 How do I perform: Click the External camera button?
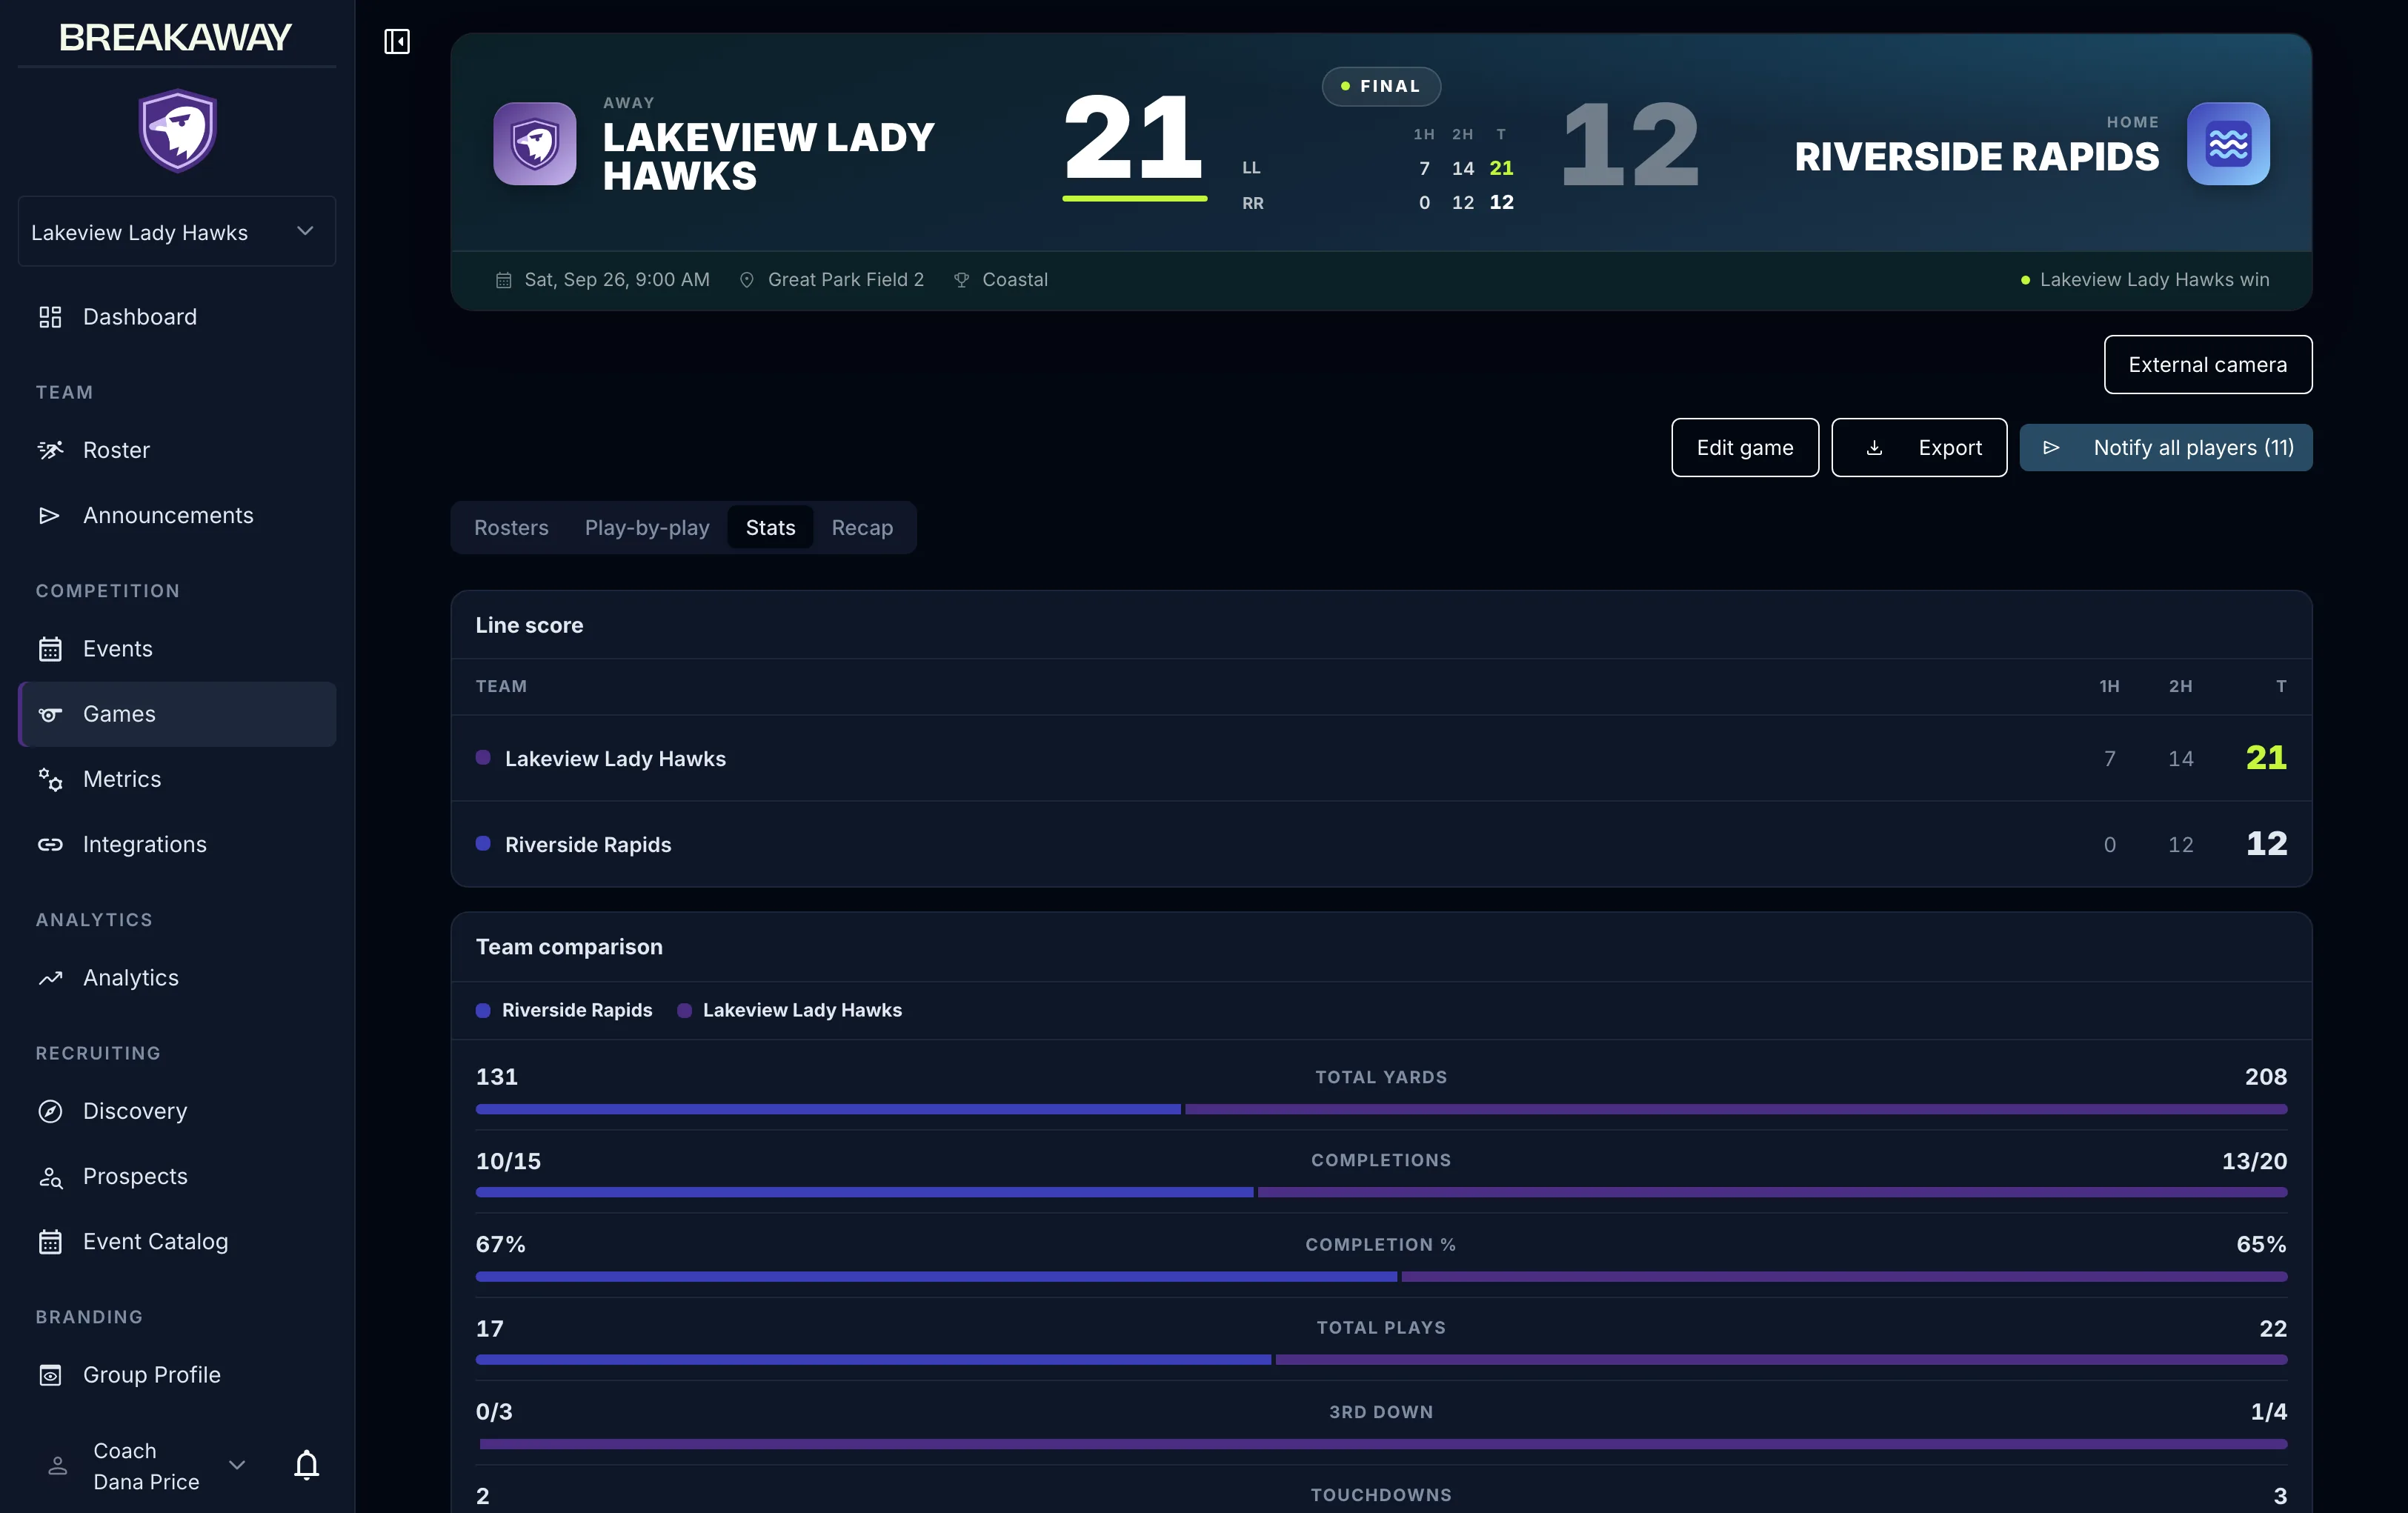2207,365
